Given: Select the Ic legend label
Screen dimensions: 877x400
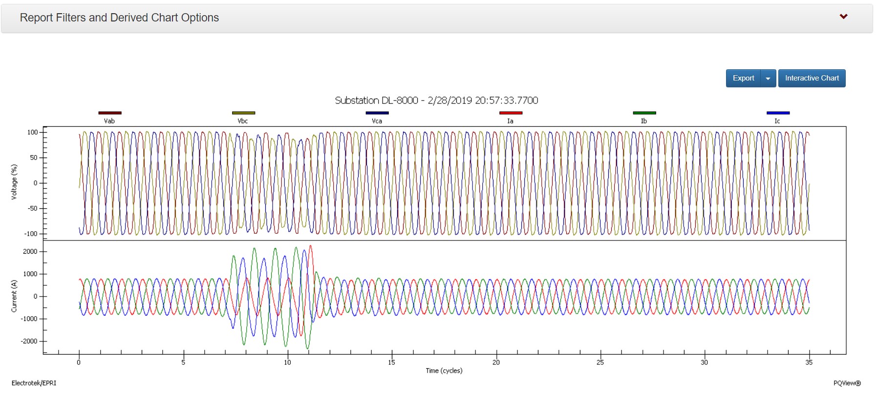Looking at the screenshot, I should [777, 121].
